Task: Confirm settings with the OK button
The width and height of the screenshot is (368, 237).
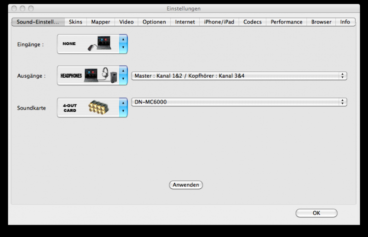Action: click(x=316, y=213)
